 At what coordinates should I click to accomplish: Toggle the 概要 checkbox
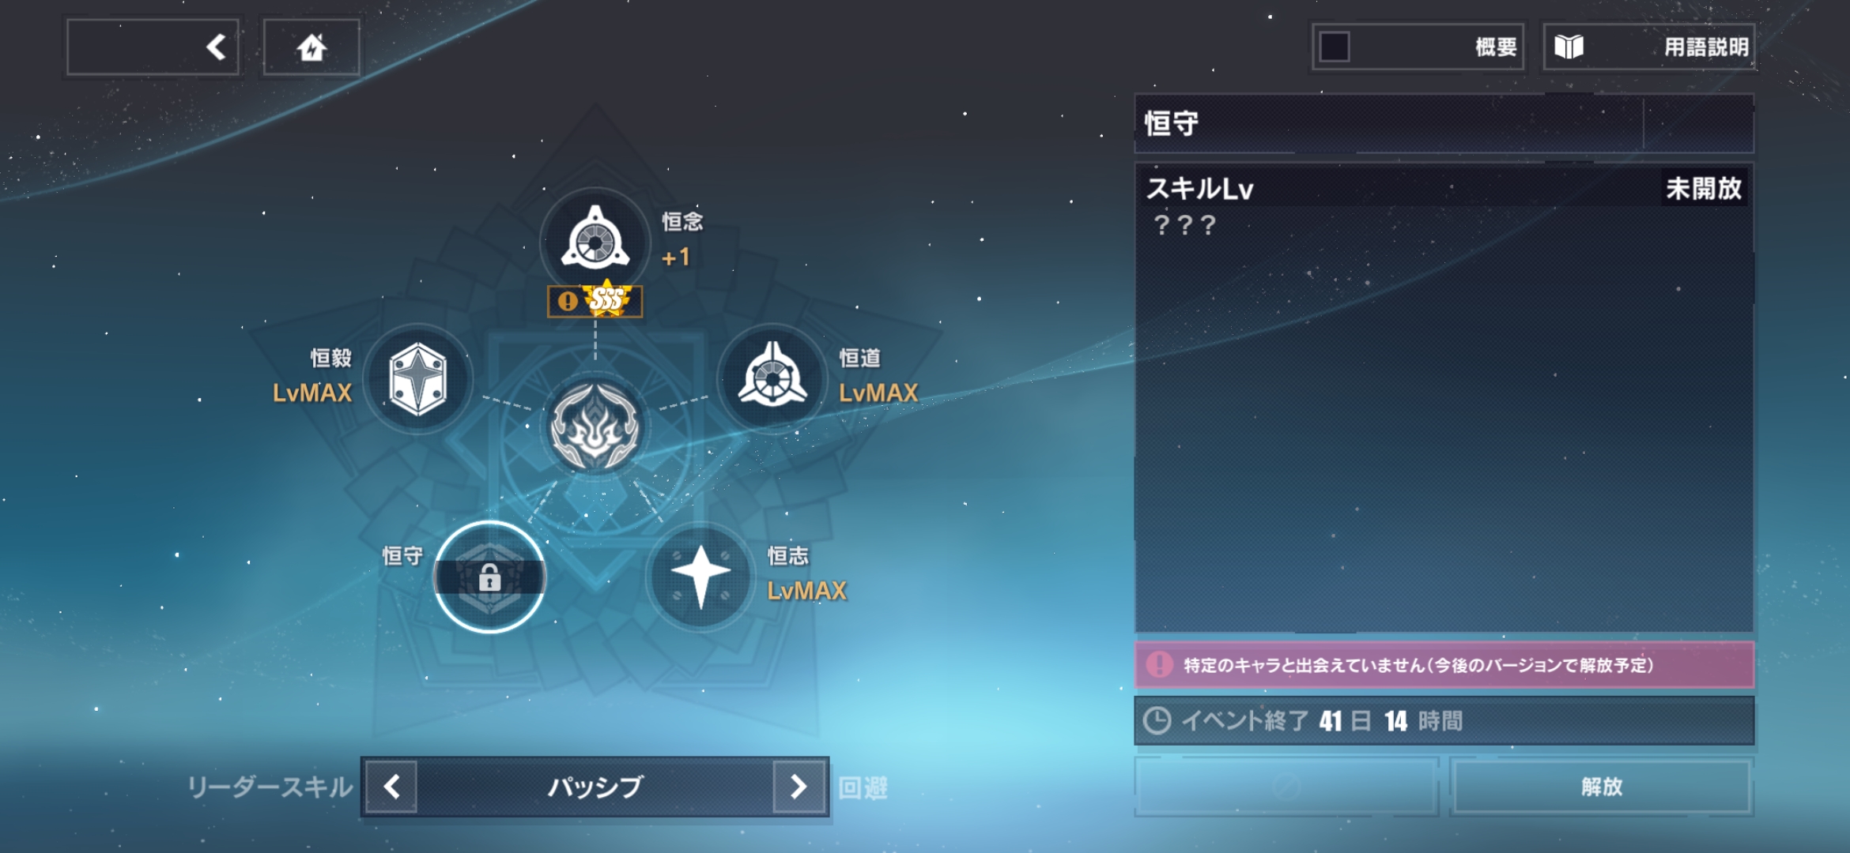click(1335, 47)
